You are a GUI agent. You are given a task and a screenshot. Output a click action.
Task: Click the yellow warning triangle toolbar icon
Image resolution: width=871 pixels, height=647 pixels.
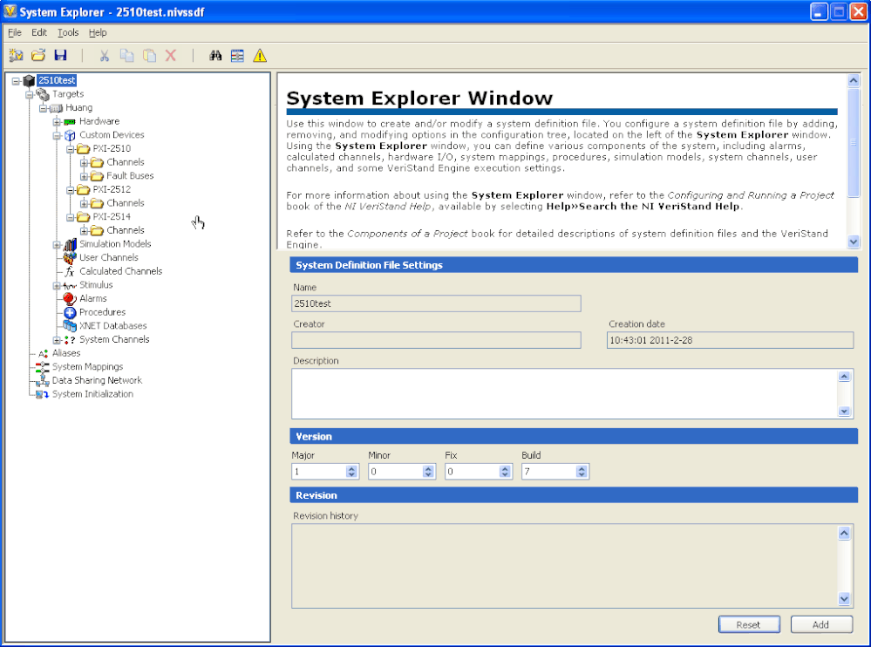[260, 55]
